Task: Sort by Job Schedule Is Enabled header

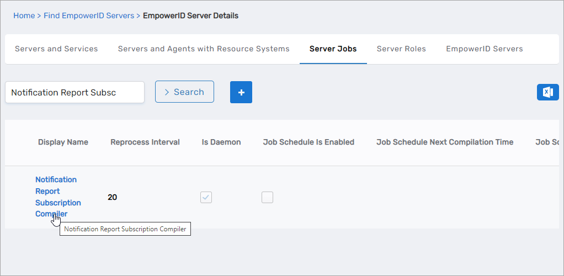Action: pos(308,142)
